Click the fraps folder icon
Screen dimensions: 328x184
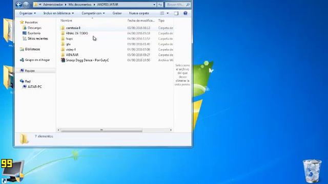(63, 39)
